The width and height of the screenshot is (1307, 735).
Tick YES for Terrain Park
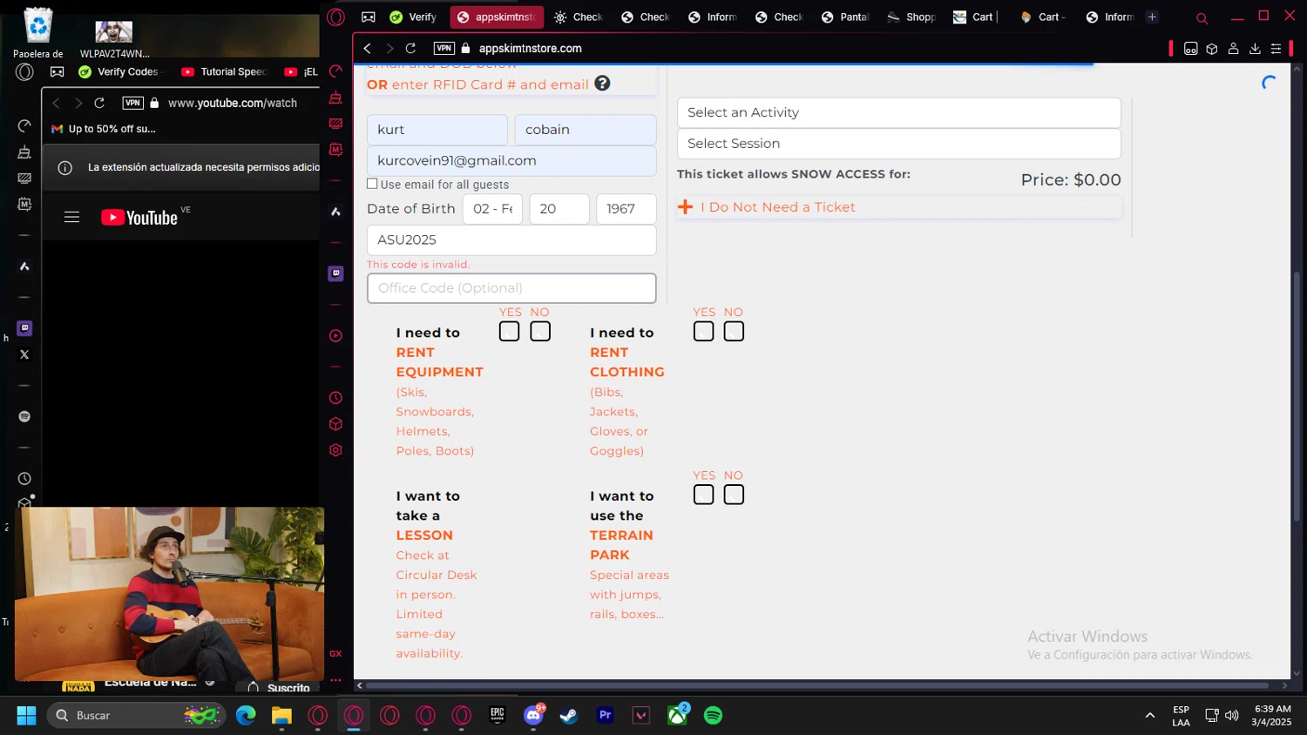click(x=703, y=495)
